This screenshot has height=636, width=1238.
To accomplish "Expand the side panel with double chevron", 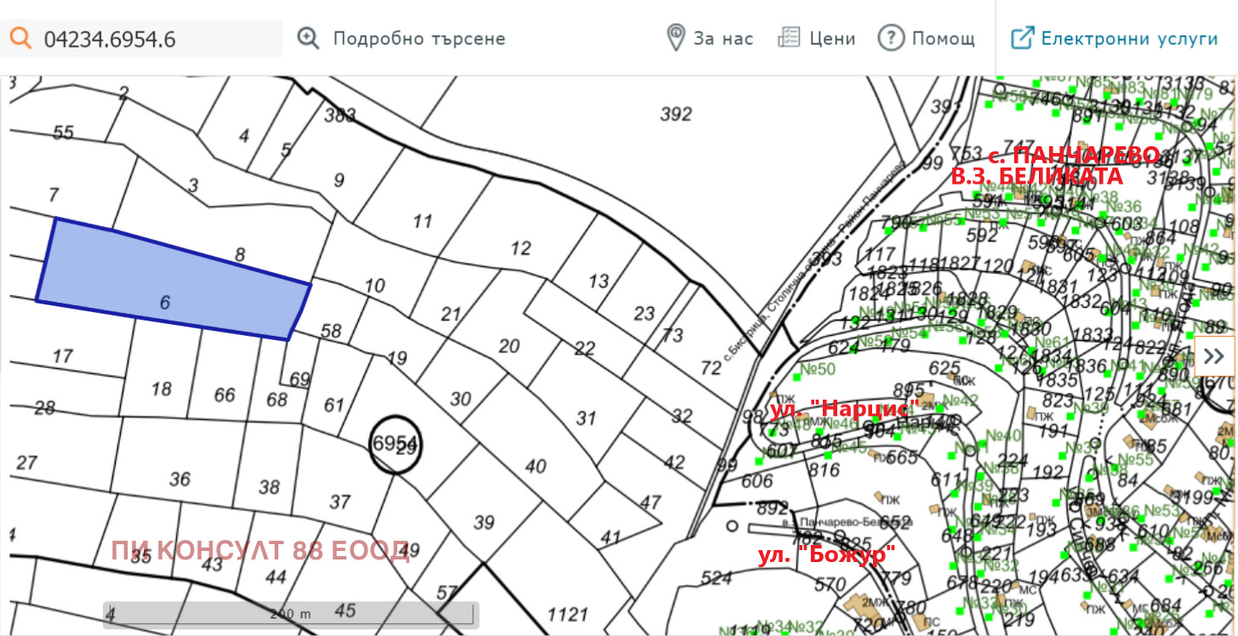I will coord(1215,355).
